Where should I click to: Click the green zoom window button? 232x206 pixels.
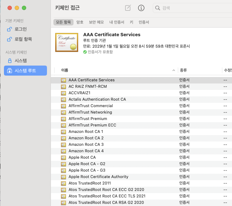24,8
